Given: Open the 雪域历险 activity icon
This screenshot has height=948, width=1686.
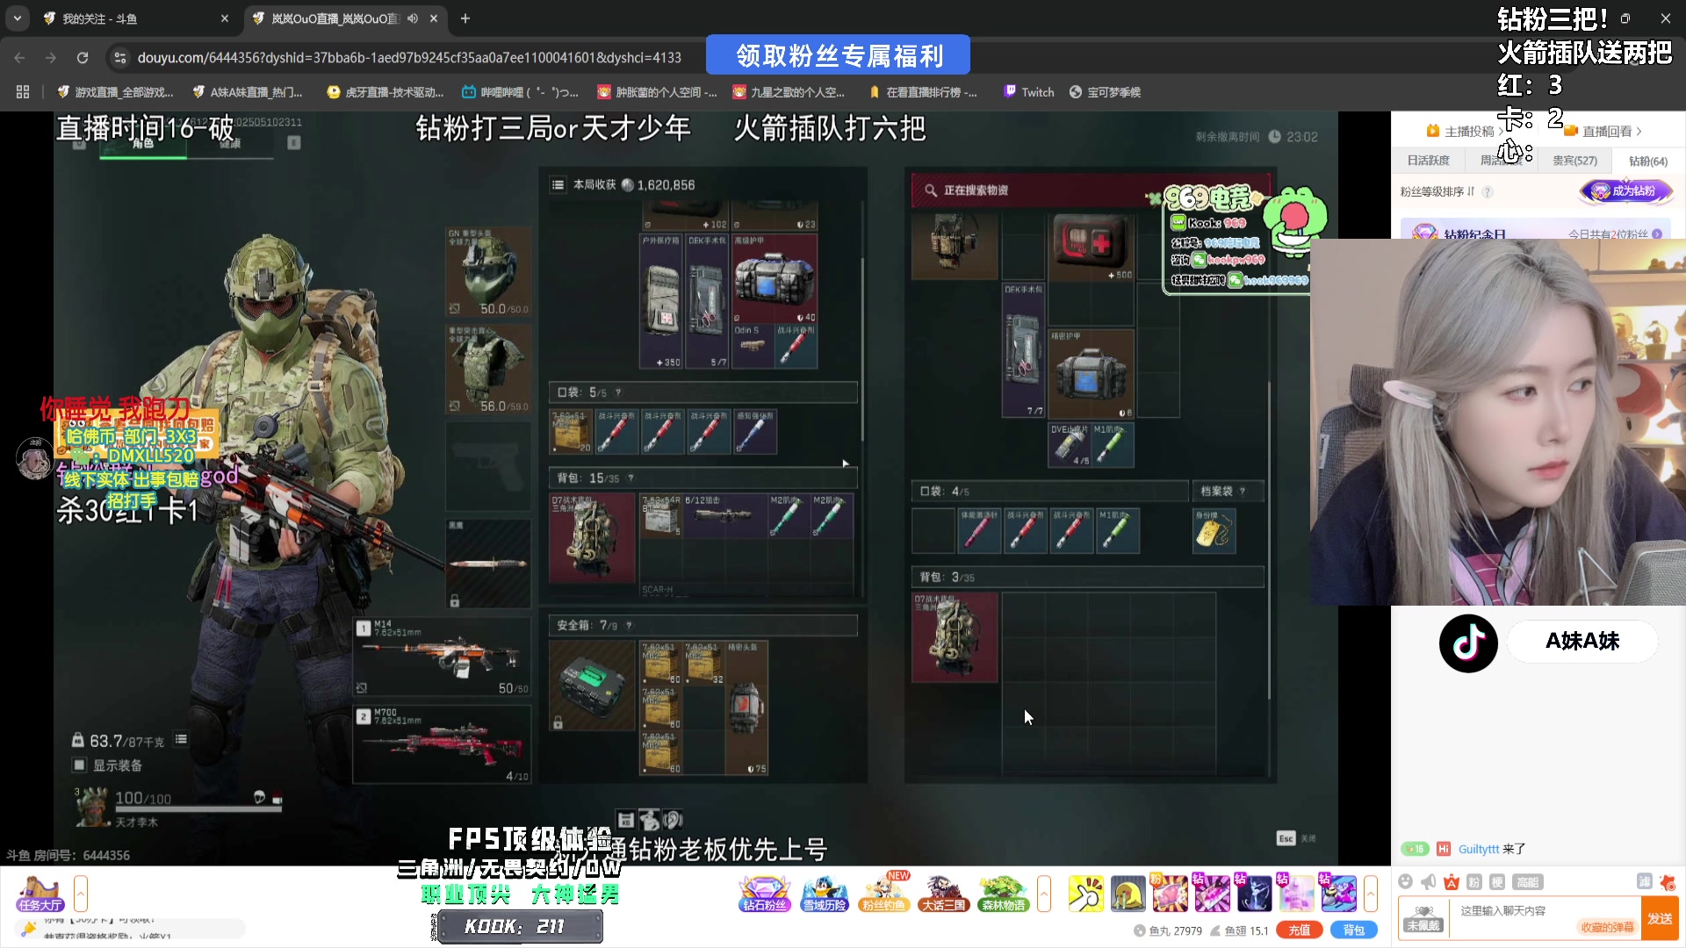Looking at the screenshot, I should (x=824, y=894).
